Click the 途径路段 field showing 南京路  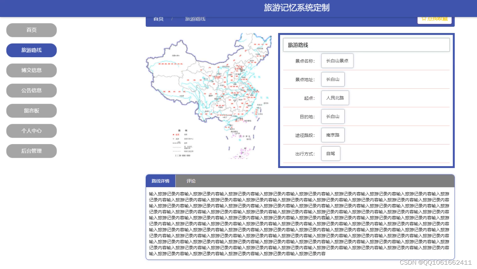tap(333, 135)
